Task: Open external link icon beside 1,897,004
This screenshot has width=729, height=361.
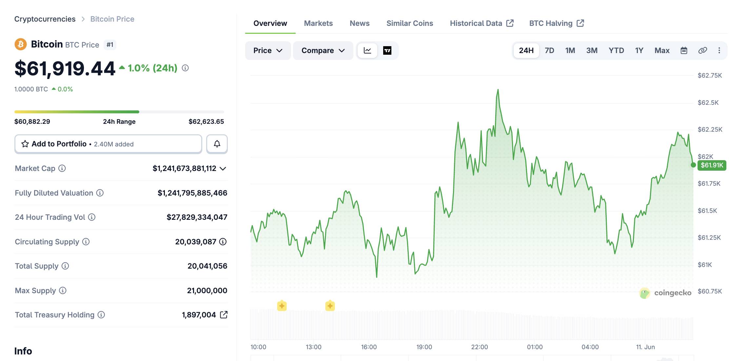Action: pyautogui.click(x=224, y=314)
